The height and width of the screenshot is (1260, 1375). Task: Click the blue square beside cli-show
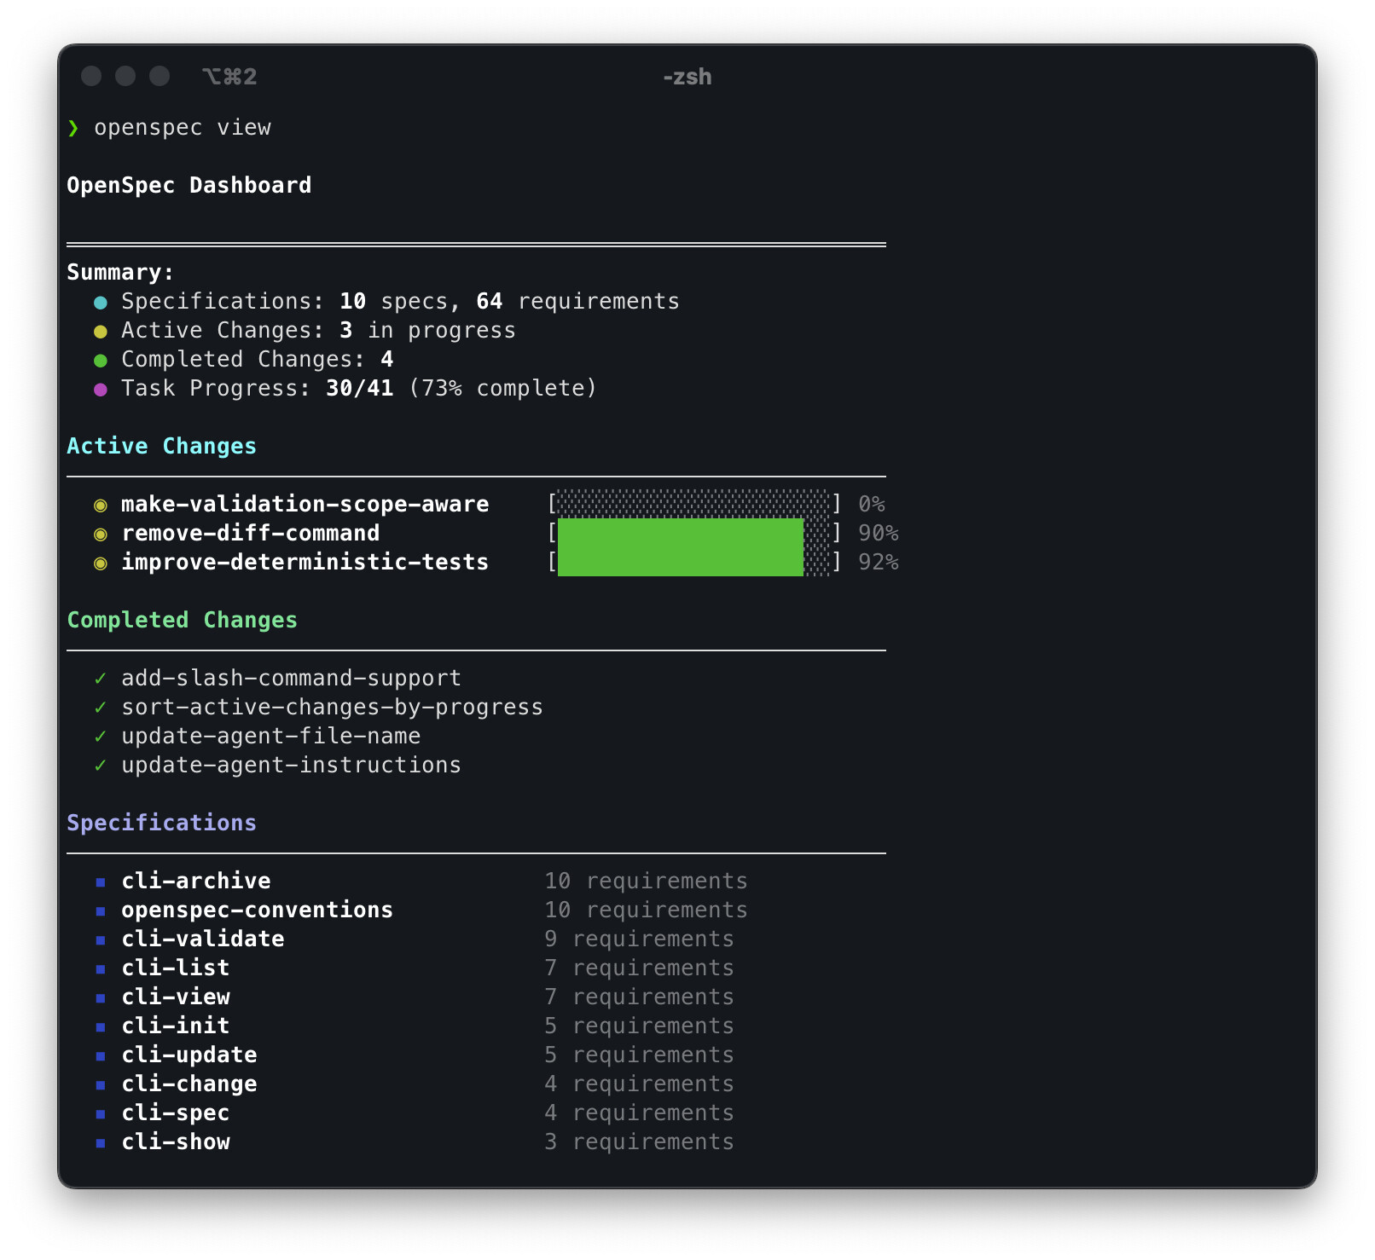click(101, 1143)
